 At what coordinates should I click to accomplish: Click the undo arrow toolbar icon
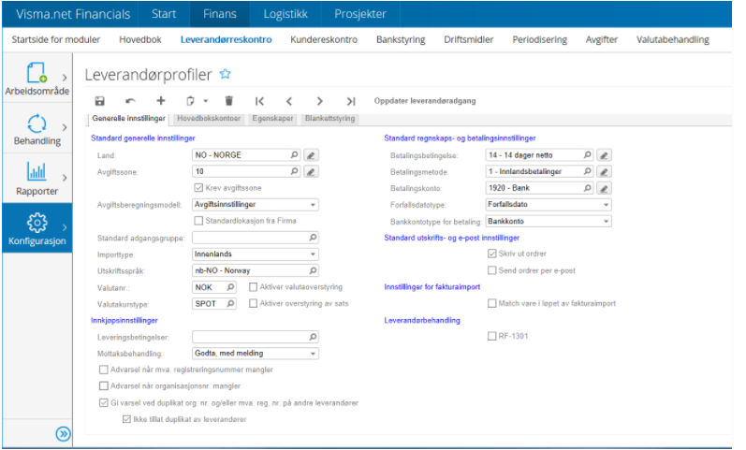(130, 101)
